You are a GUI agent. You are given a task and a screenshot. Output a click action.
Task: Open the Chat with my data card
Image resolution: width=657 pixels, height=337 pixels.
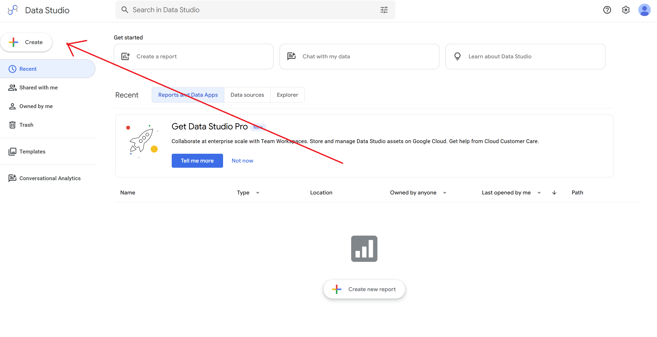tap(359, 57)
